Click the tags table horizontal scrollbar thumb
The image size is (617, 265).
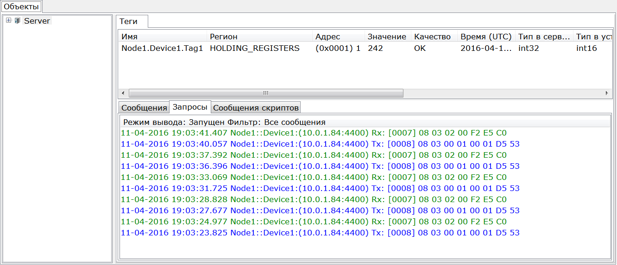pos(266,93)
